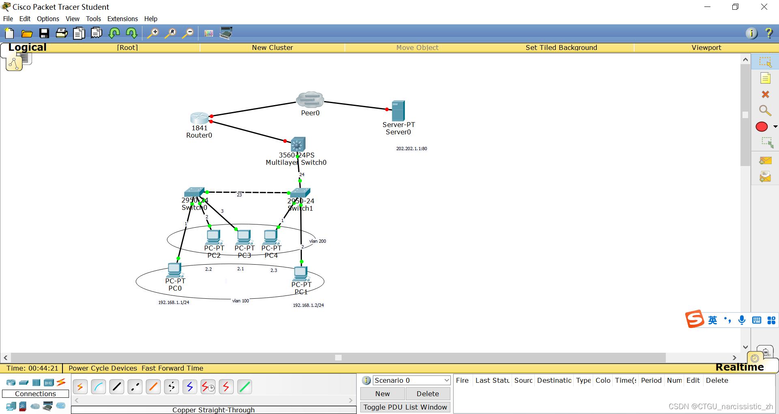Open the Scenario 0 dropdown
Viewport: 779px width, 414px height.
(445, 380)
